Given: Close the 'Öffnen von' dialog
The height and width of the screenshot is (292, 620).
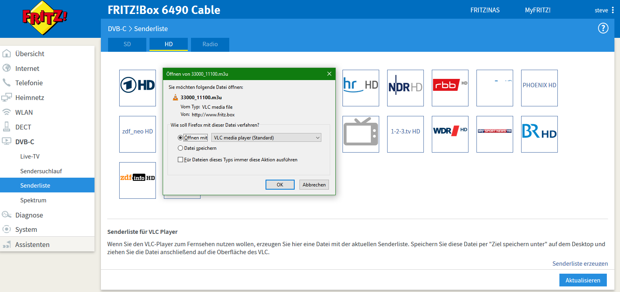Looking at the screenshot, I should (329, 74).
